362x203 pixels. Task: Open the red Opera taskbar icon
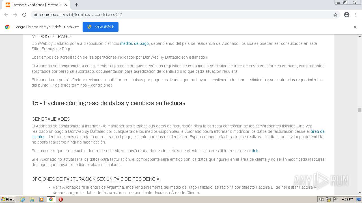tap(61, 199)
